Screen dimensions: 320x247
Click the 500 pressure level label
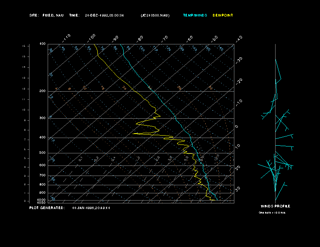42,153
